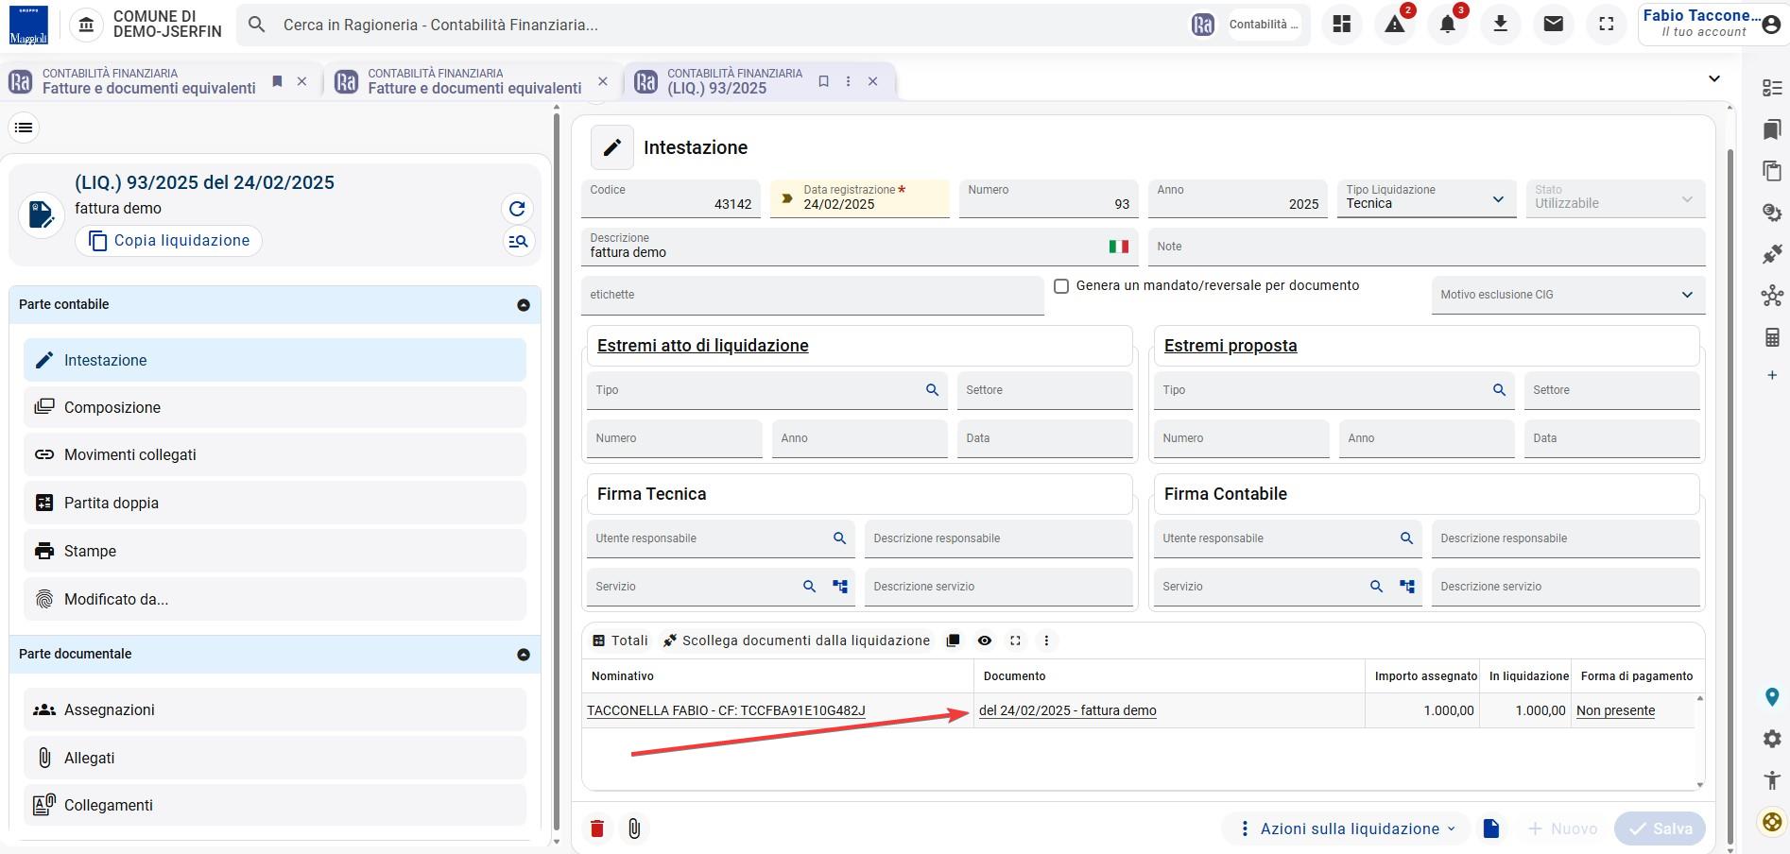
Task: Open Assegnazioni in Parte documentale
Action: coord(275,709)
